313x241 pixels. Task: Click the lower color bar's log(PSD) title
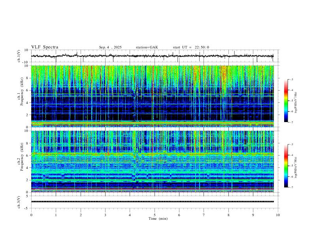296,167
